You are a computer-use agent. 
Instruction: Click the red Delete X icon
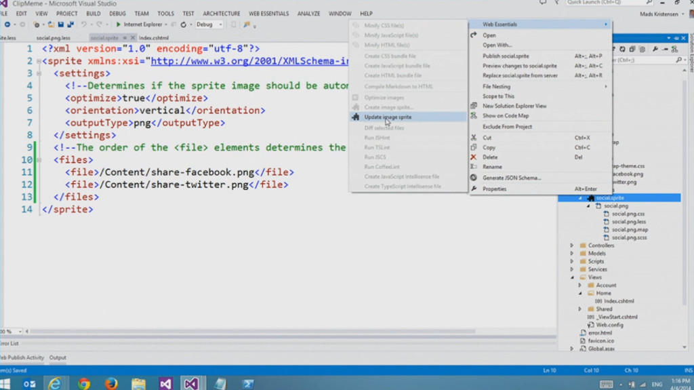[x=474, y=157]
